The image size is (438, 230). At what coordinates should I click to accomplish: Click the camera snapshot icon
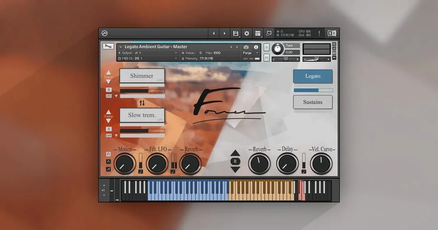coord(246,47)
